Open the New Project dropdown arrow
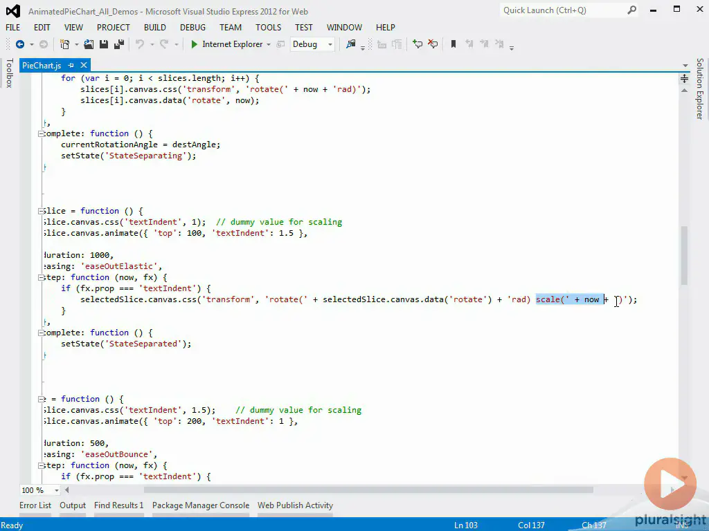Image resolution: width=709 pixels, height=531 pixels. click(76, 44)
